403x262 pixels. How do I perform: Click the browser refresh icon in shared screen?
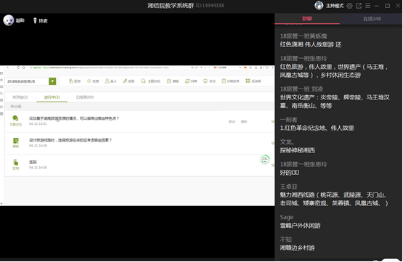tap(18, 67)
